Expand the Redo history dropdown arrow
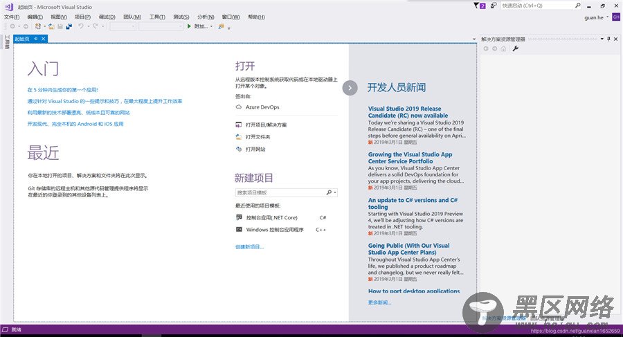This screenshot has width=623, height=337. click(103, 26)
